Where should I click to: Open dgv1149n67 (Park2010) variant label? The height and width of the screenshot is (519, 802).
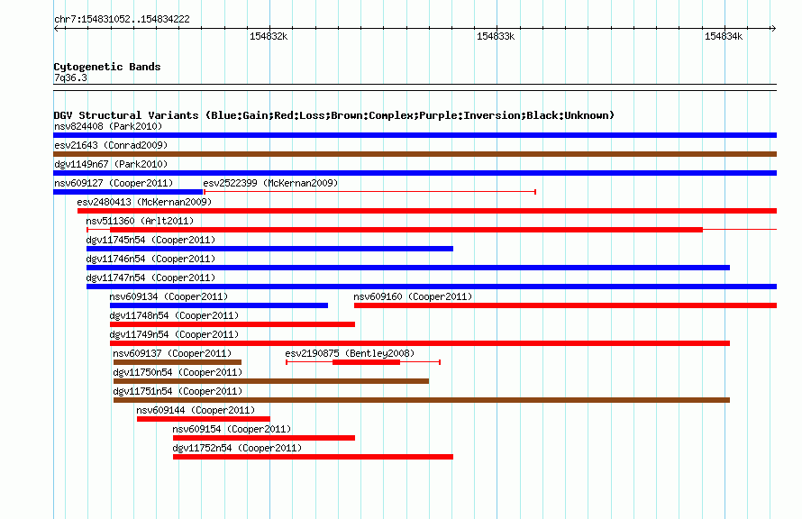(x=111, y=164)
